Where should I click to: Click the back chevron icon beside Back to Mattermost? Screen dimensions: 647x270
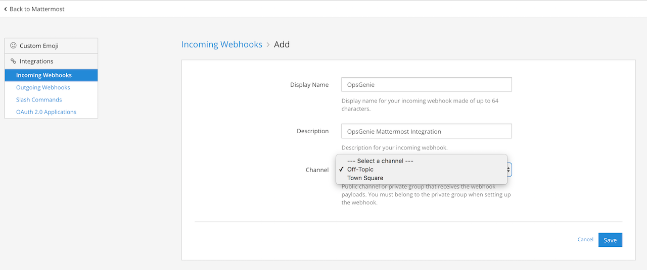6,9
